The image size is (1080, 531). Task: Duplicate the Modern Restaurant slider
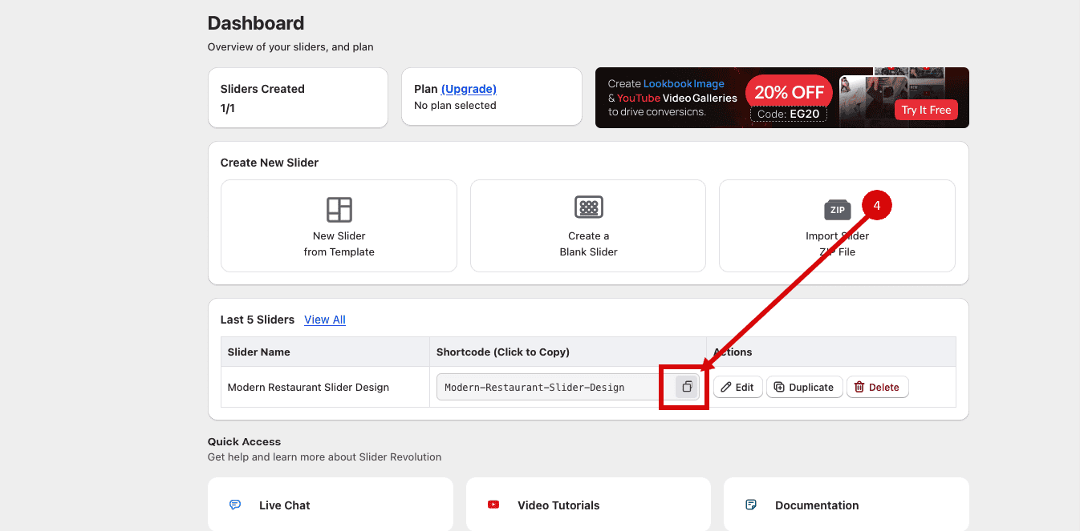pyautogui.click(x=804, y=387)
